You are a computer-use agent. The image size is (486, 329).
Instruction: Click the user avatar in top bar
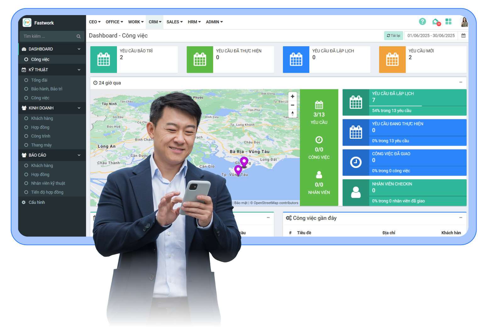pyautogui.click(x=464, y=22)
